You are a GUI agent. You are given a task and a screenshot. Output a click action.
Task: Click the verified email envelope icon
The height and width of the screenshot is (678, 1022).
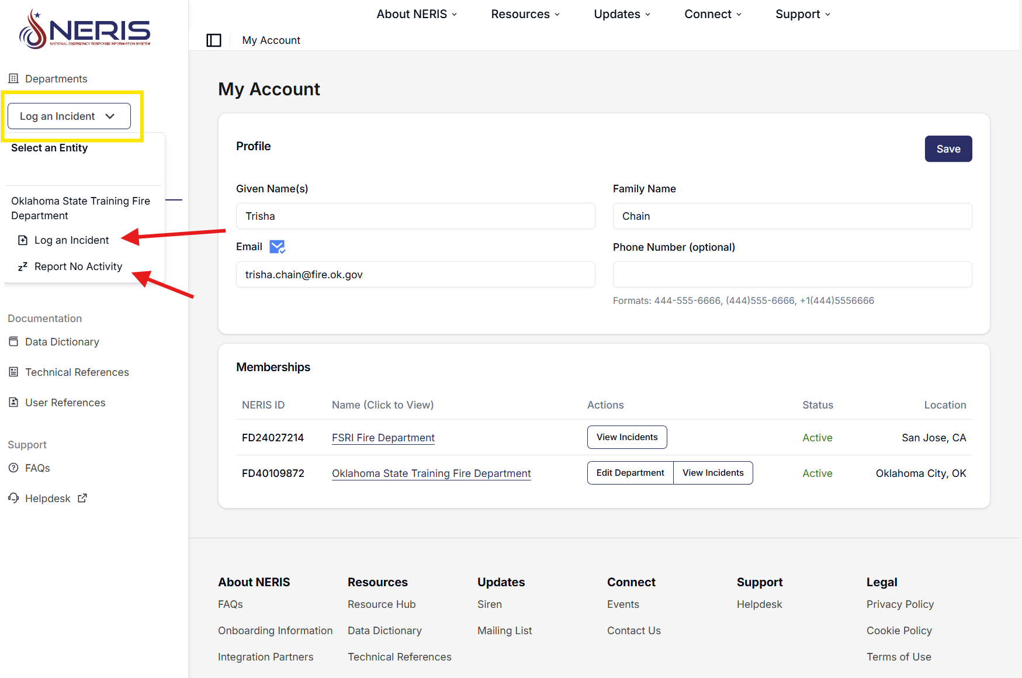pyautogui.click(x=277, y=247)
